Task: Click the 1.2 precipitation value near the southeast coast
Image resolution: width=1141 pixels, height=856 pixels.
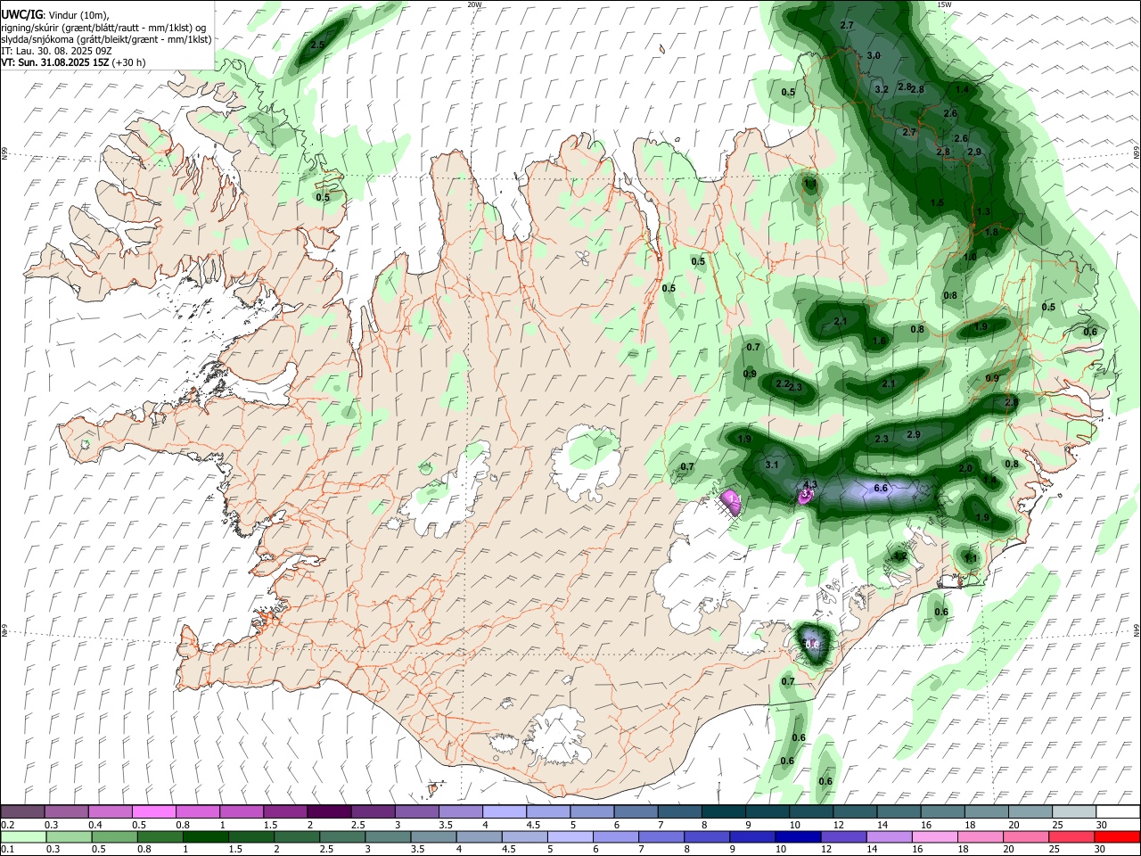Action: pos(899,556)
